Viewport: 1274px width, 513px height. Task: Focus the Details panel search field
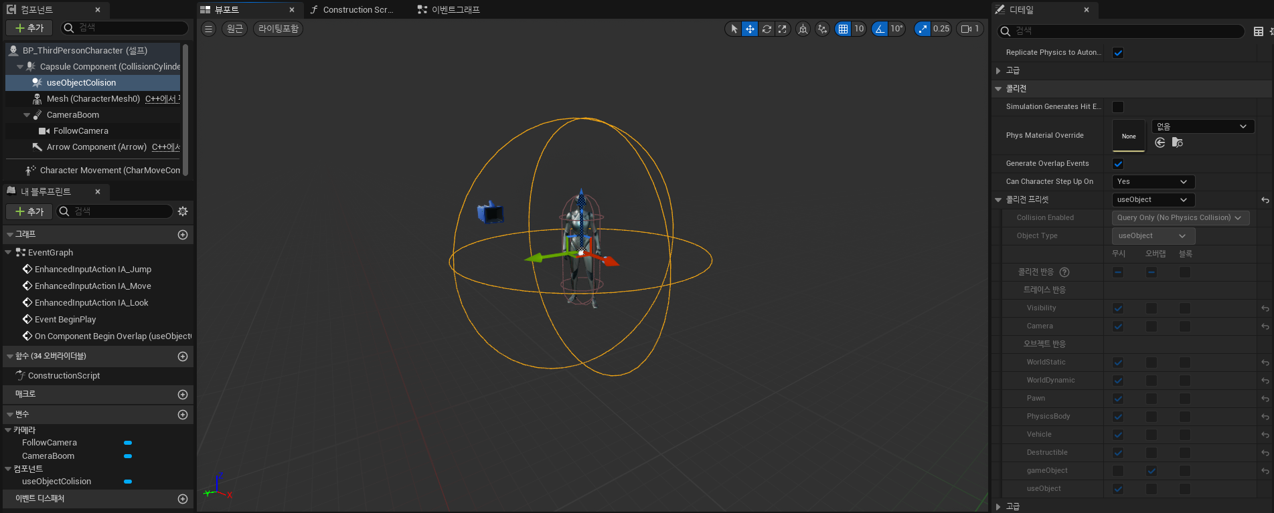(1121, 31)
